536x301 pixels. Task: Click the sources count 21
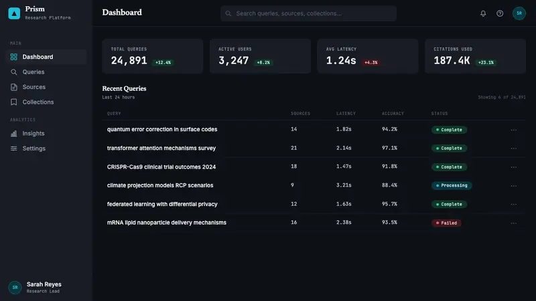[x=293, y=148]
